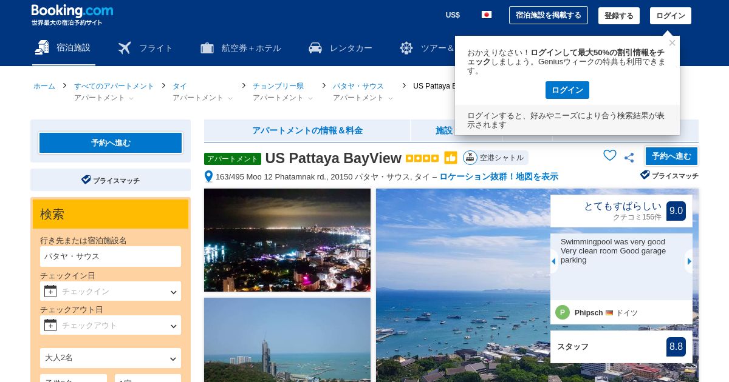Open US$ currency selector
The width and height of the screenshot is (729, 382).
(x=453, y=15)
